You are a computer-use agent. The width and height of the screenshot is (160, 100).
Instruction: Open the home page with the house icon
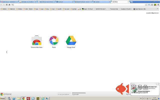click(9, 5)
